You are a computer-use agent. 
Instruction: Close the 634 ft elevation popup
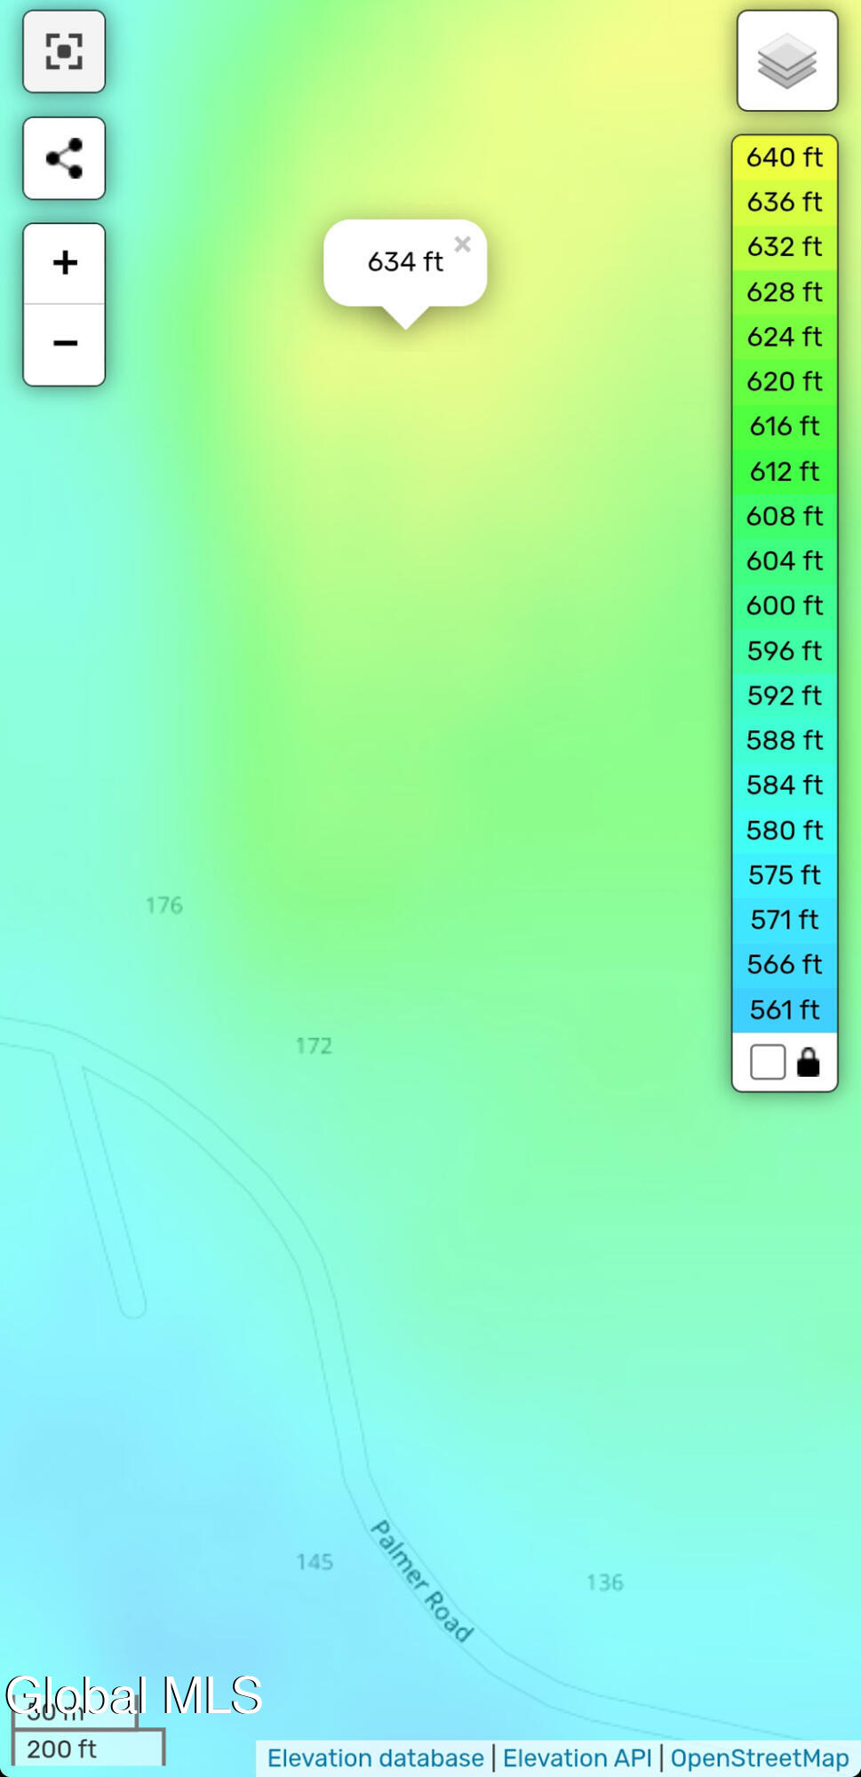point(463,244)
